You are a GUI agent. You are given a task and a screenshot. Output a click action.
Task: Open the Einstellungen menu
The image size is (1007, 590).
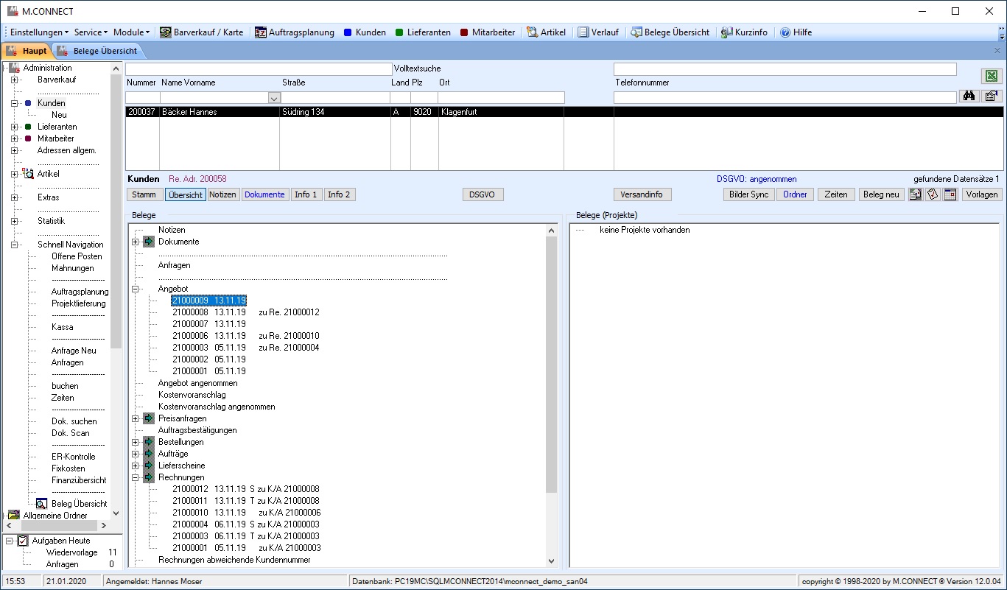tap(39, 32)
